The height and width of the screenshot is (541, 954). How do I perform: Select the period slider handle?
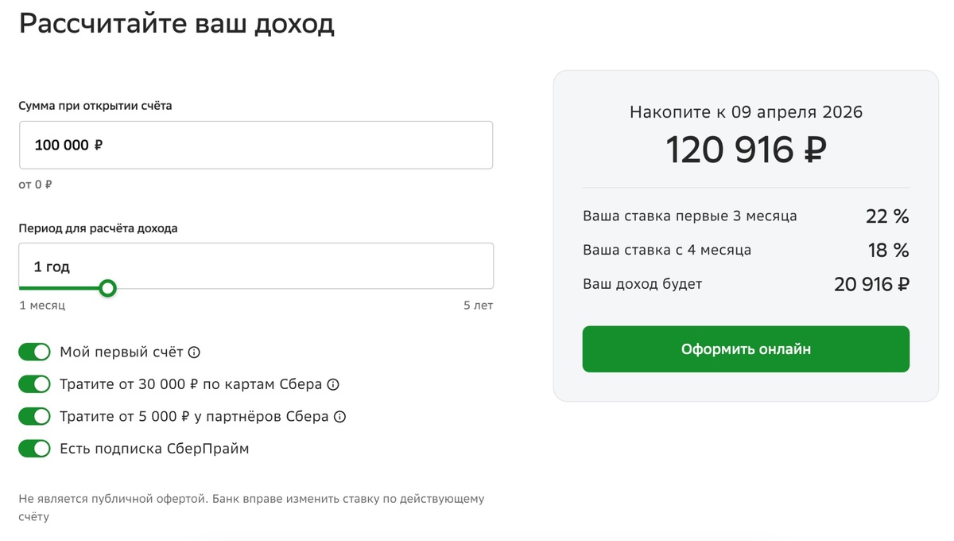tap(107, 289)
